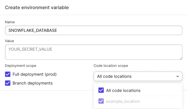
Task: Toggle All code locations checkbox in list
Action: click(x=101, y=90)
